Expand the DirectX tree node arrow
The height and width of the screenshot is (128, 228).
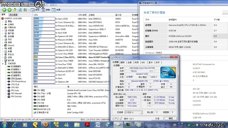point(2,46)
